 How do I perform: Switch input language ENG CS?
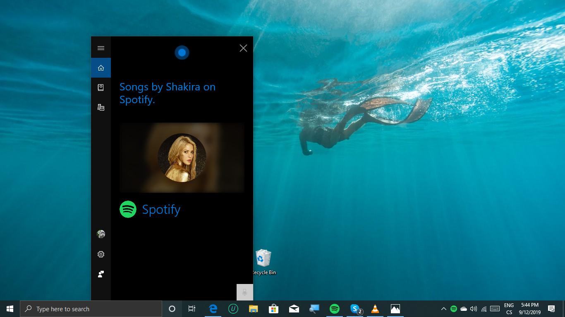(509, 309)
